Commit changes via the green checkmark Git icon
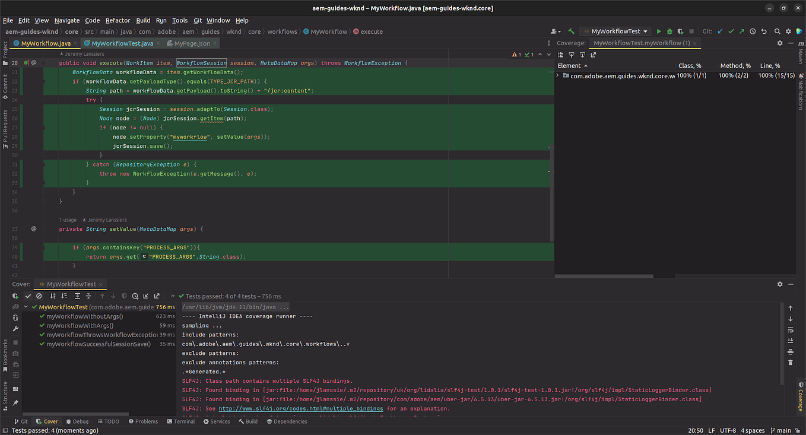806x435 pixels. (x=731, y=31)
